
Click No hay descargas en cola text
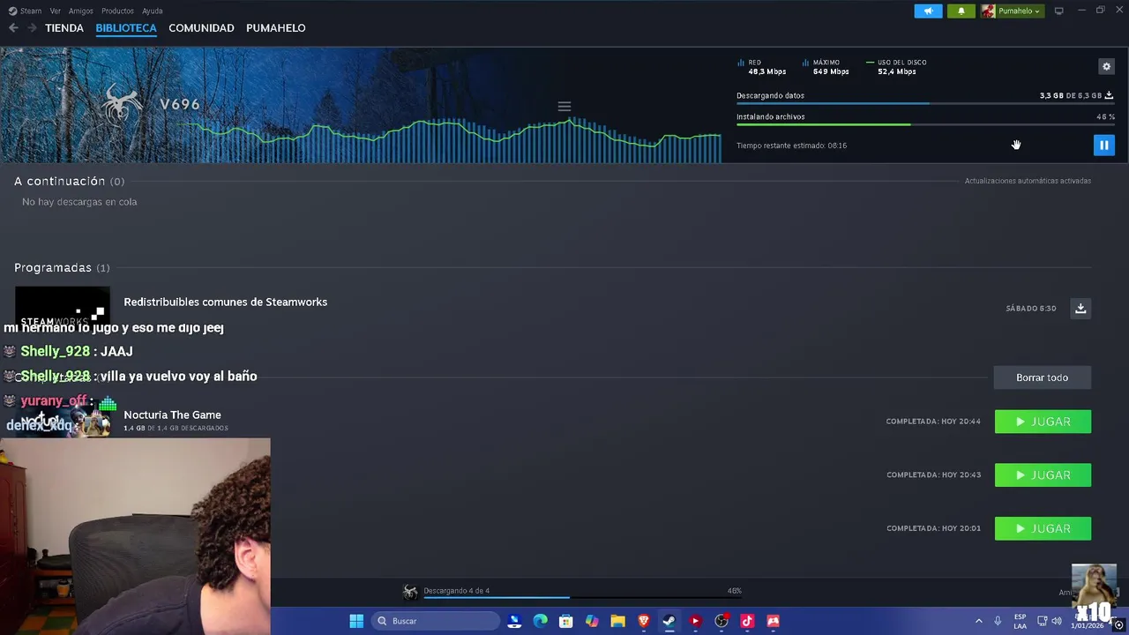click(79, 202)
